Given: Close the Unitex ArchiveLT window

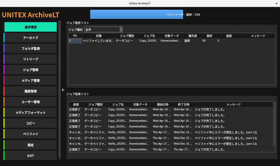Looking at the screenshot, I should pyautogui.click(x=276, y=3).
